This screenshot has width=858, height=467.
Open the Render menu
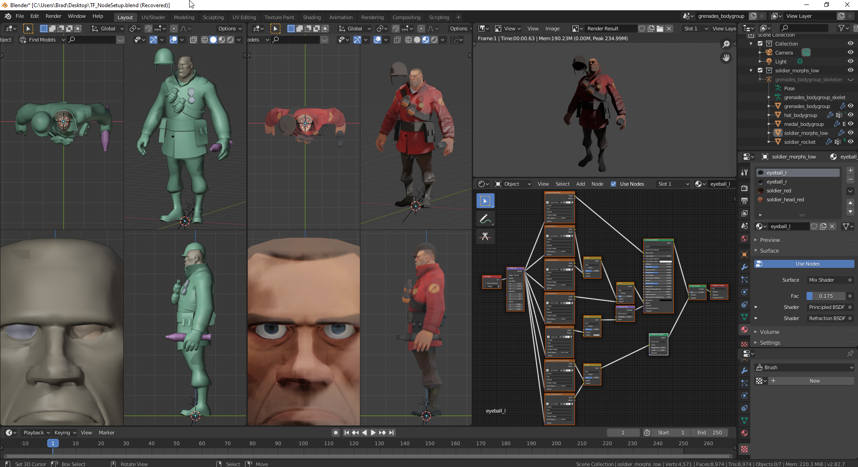point(53,16)
